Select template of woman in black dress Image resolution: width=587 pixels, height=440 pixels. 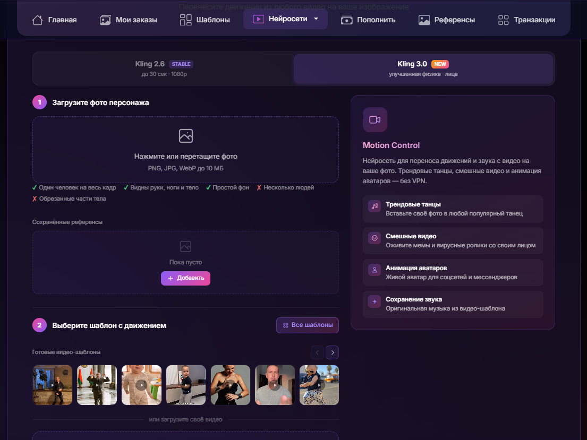coord(230,385)
